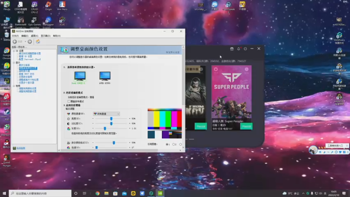Click the Forward arrow in NVIDIA toolbar
Viewport: 350px width, 197px height.
pos(30,42)
